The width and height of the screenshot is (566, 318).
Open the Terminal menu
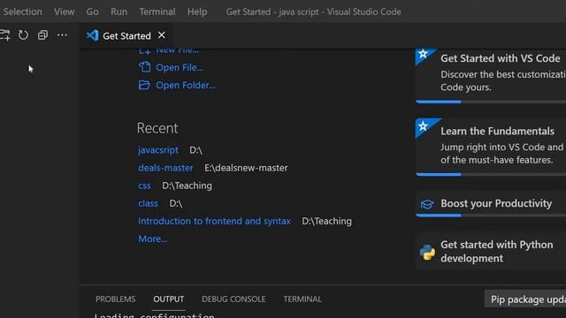coord(157,11)
